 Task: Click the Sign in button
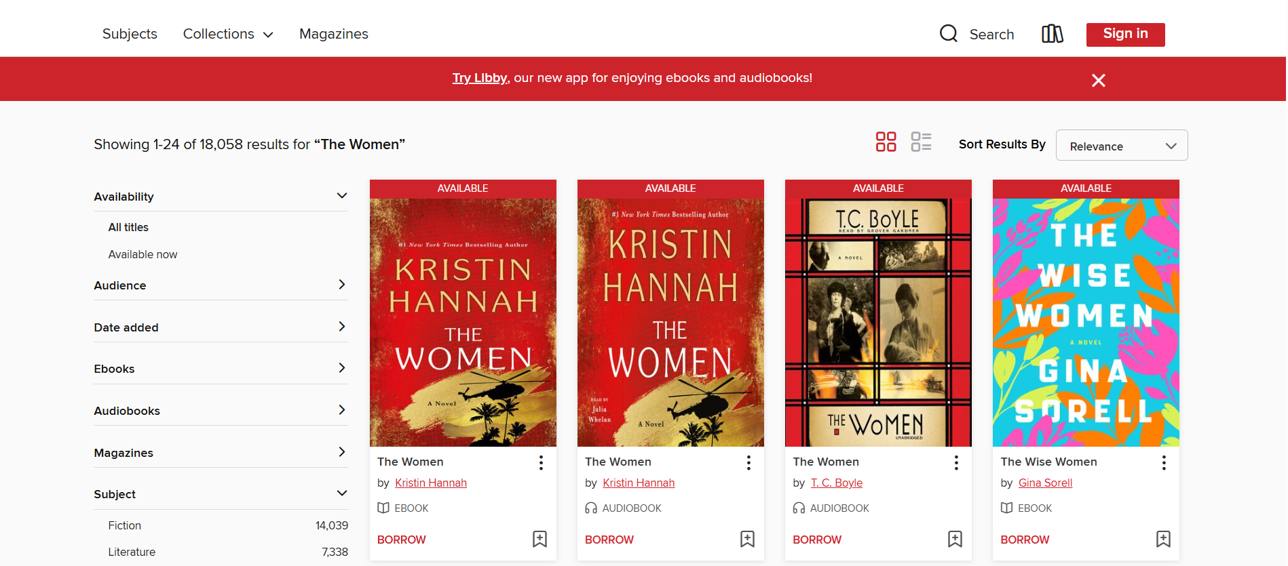tap(1124, 34)
